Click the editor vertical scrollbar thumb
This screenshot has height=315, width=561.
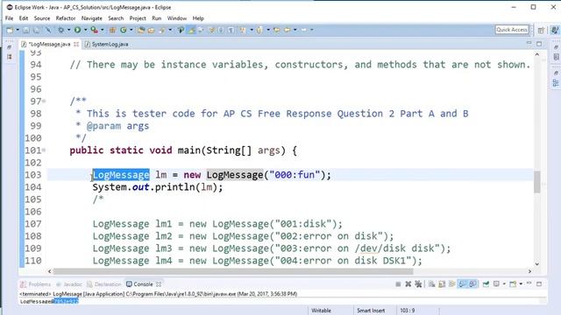coord(537,182)
